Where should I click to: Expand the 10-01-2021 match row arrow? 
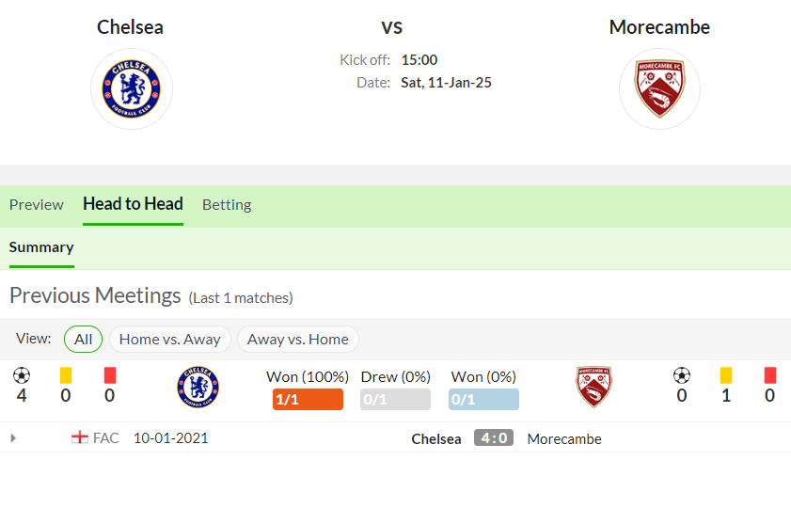click(13, 437)
